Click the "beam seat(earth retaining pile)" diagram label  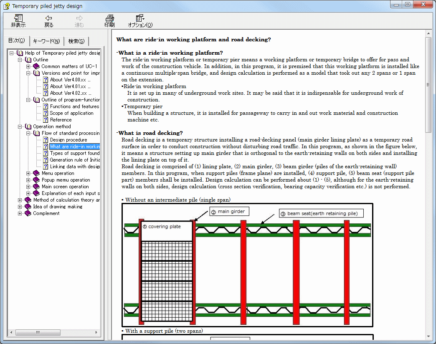coord(322,213)
